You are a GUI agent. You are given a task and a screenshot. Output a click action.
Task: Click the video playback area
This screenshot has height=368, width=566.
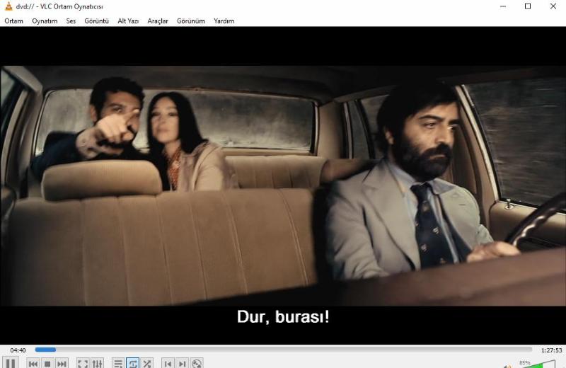point(283,185)
